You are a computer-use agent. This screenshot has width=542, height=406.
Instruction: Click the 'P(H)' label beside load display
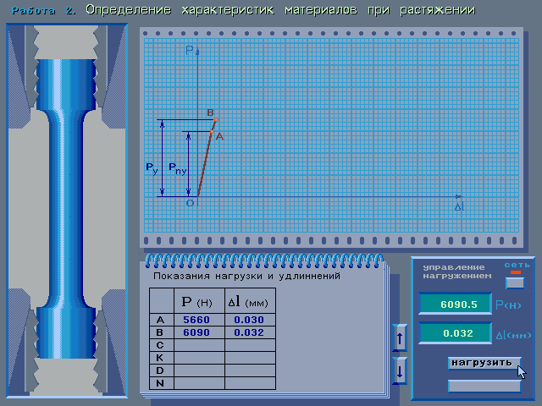[508, 305]
